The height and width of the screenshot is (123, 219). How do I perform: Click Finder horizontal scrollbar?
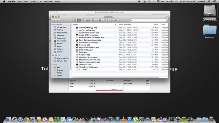pos(116,77)
